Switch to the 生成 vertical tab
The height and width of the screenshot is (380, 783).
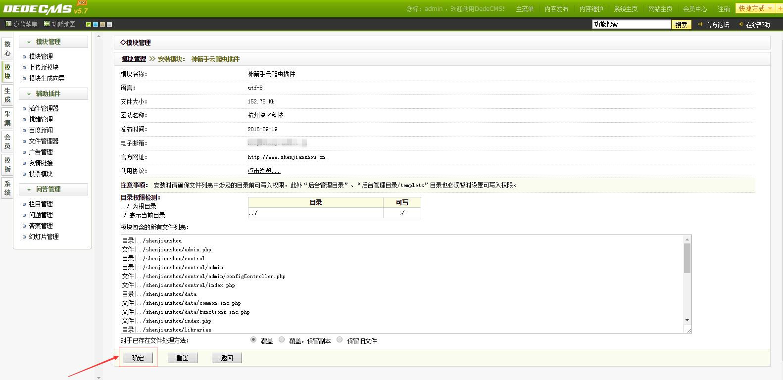pos(7,95)
